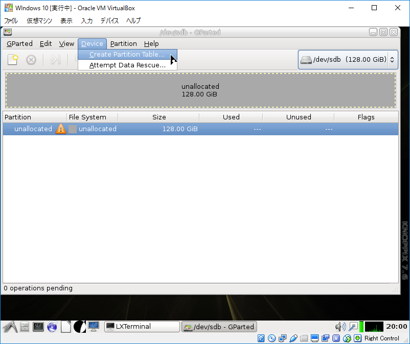Open VirtualBox ヘルプ menu
The height and width of the screenshot is (344, 410).
click(133, 20)
